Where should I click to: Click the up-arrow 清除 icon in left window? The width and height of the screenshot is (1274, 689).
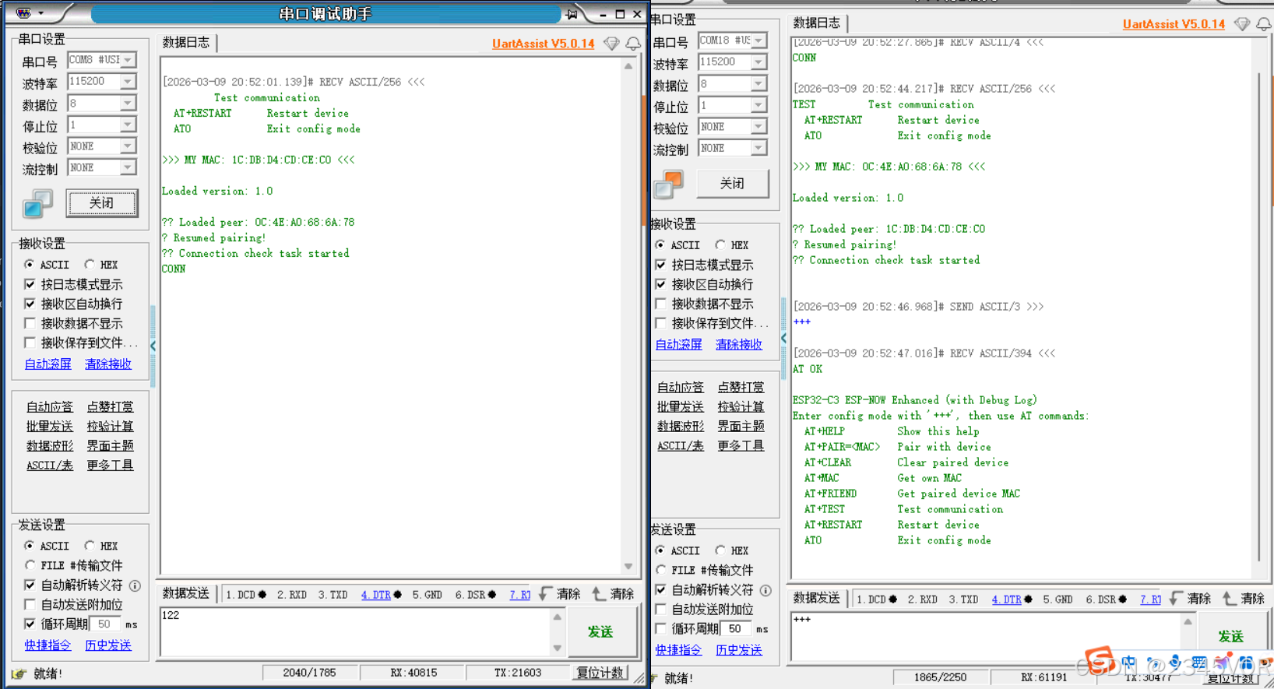(598, 593)
